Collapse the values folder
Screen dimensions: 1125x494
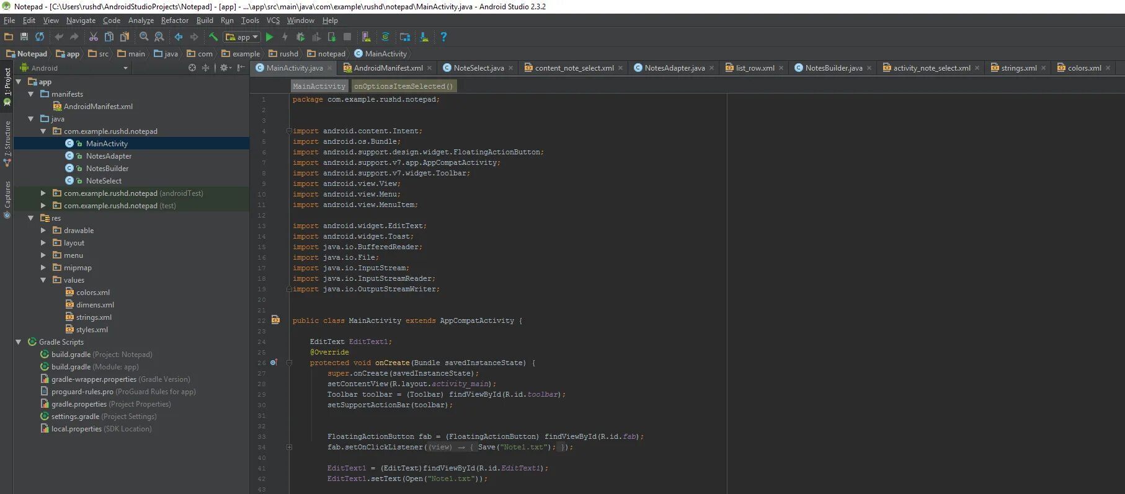click(43, 280)
